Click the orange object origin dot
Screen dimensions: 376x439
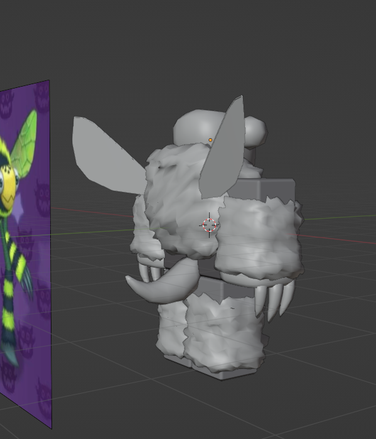pos(210,140)
